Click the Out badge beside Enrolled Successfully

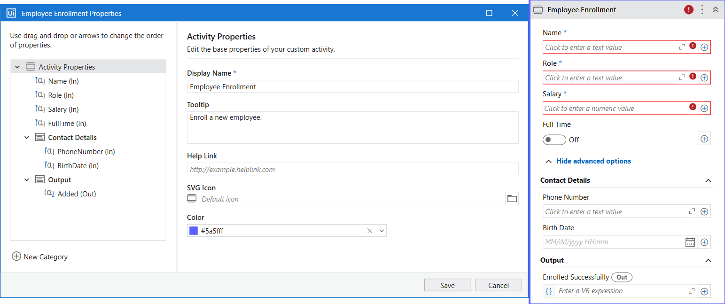click(622, 277)
